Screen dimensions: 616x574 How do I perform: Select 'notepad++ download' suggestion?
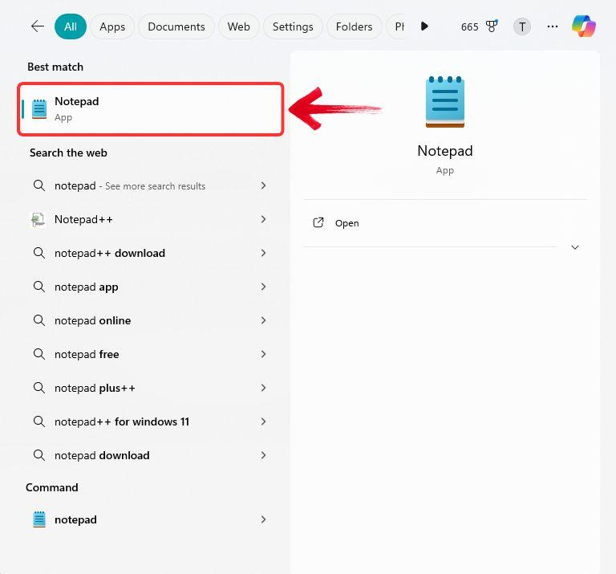(151, 253)
